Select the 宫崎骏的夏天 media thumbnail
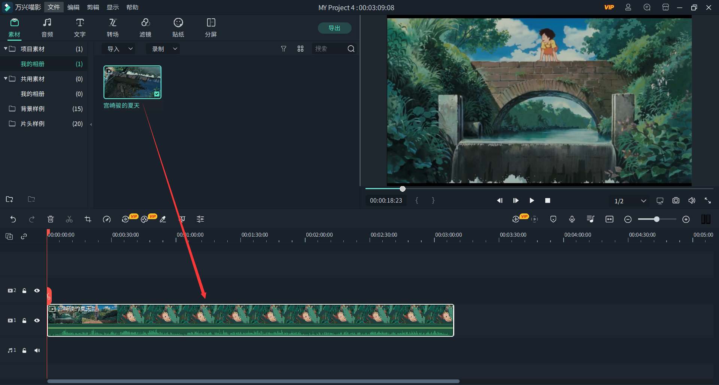Screen dimensions: 719x385 tap(132, 82)
